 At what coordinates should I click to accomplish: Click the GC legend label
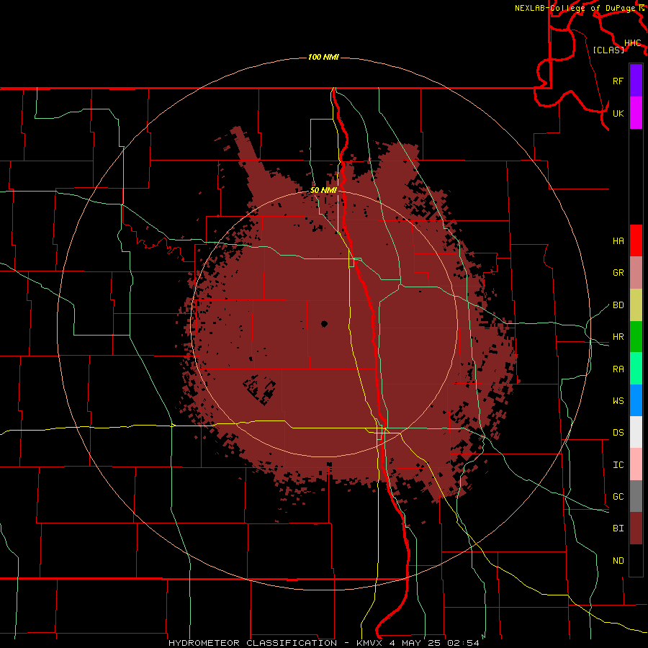click(x=618, y=497)
